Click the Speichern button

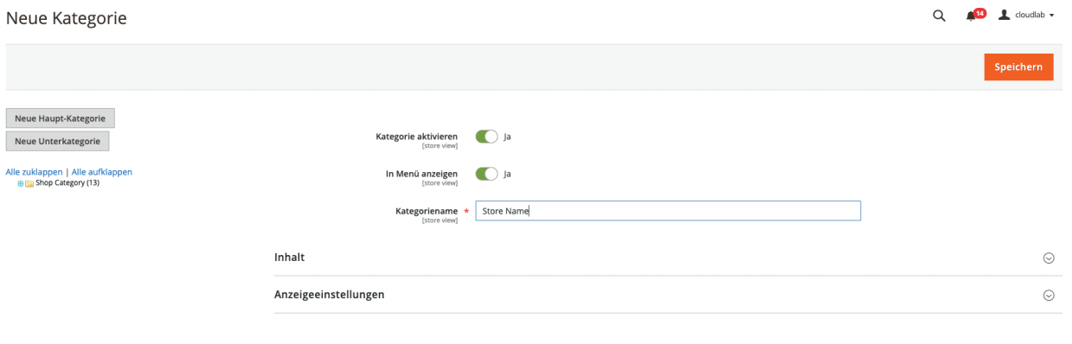(x=1018, y=67)
